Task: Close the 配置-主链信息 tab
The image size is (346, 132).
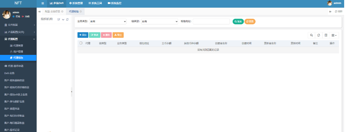Action: pos(62,11)
